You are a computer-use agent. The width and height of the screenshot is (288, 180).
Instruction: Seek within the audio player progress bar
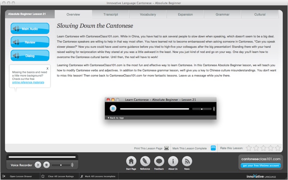point(154,109)
